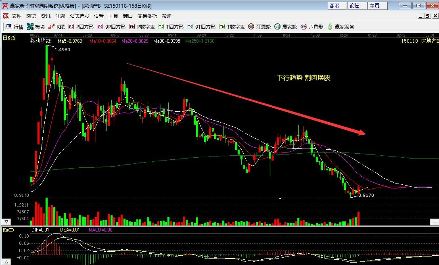Click the 下行趋势 割肉换股 annotation text
Viewport: 439px width, 265px height.
click(303, 77)
